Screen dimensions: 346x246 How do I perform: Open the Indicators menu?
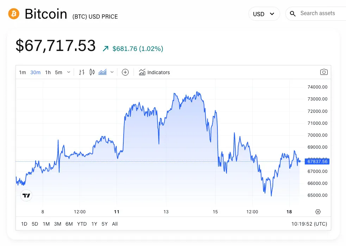click(155, 72)
